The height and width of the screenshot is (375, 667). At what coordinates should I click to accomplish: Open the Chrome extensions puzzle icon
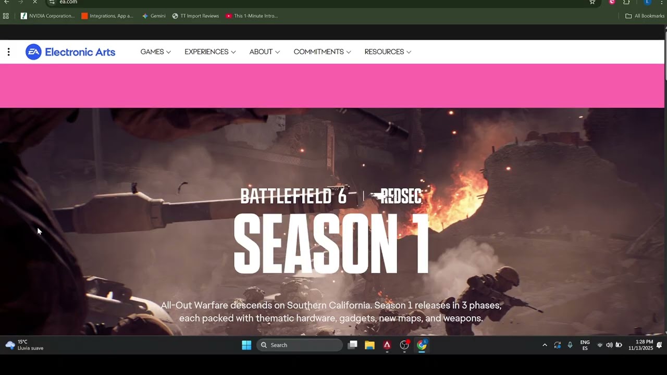[x=626, y=2]
